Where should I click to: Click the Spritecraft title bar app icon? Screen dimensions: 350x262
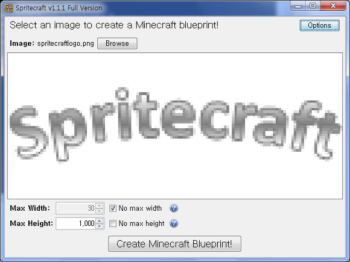click(x=9, y=8)
